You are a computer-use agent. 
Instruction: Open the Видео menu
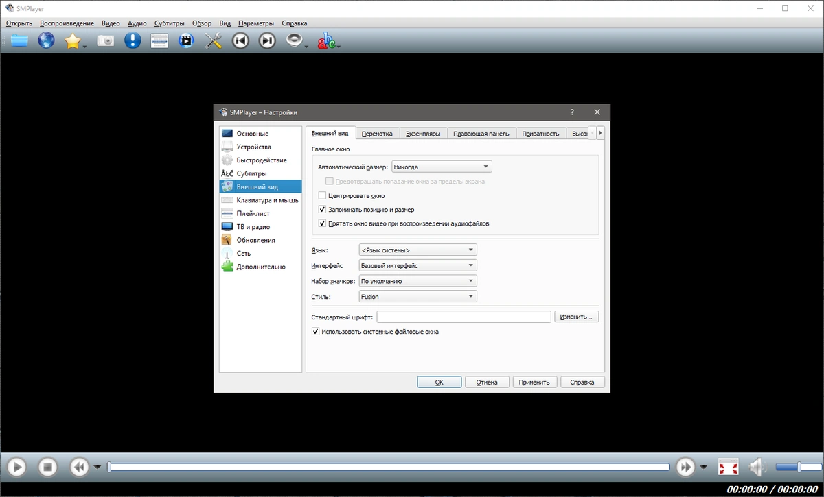click(111, 23)
